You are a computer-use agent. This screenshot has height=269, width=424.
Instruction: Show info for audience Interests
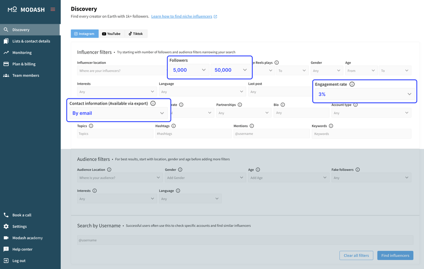[x=95, y=191]
